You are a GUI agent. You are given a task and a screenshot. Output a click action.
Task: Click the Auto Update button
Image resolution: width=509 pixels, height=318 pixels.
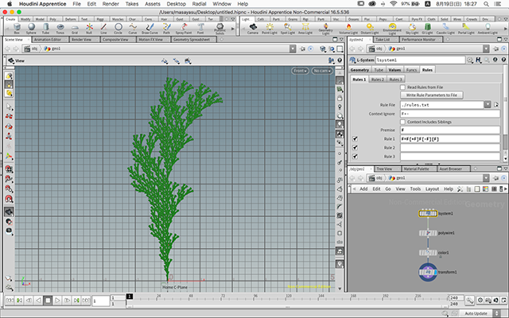(x=475, y=312)
